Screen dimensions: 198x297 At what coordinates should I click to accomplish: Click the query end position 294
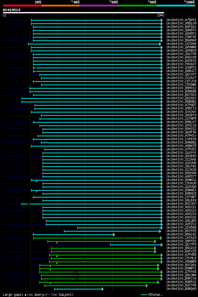[x=160, y=15]
